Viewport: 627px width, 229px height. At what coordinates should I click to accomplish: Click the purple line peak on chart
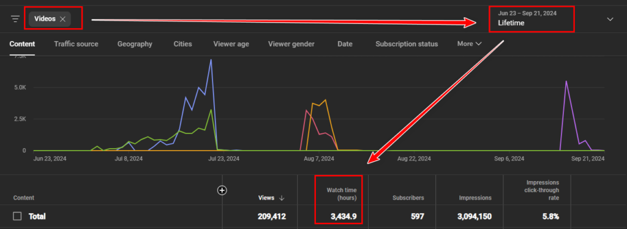pos(566,81)
